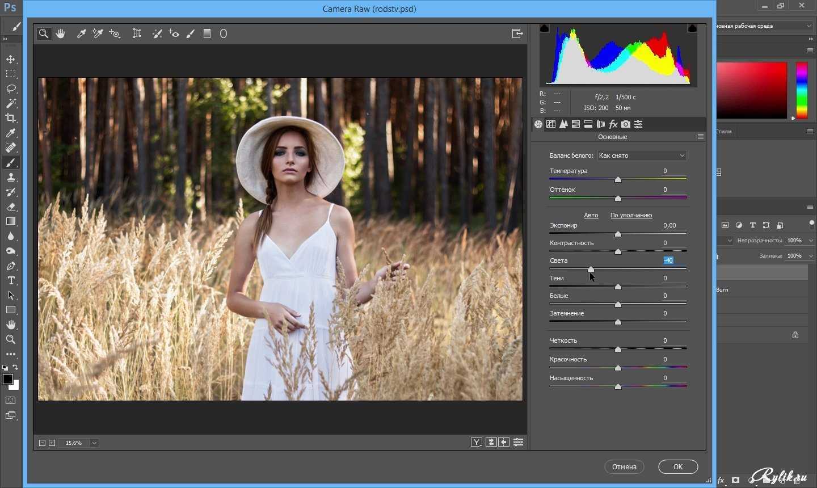This screenshot has height=488, width=817.
Task: Open the Camera Calibration panel tab
Action: point(626,124)
